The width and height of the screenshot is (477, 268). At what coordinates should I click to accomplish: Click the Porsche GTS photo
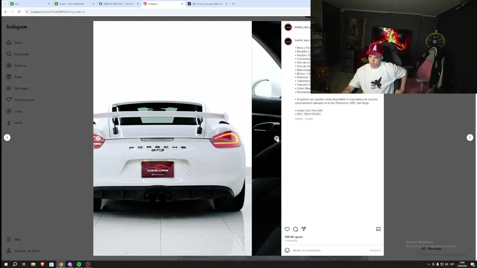[x=173, y=138]
